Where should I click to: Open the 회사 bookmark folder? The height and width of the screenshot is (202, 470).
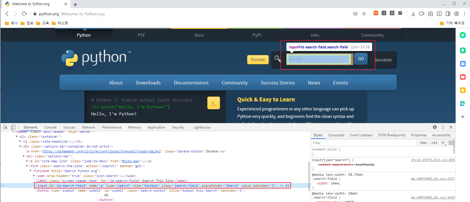pos(11,23)
